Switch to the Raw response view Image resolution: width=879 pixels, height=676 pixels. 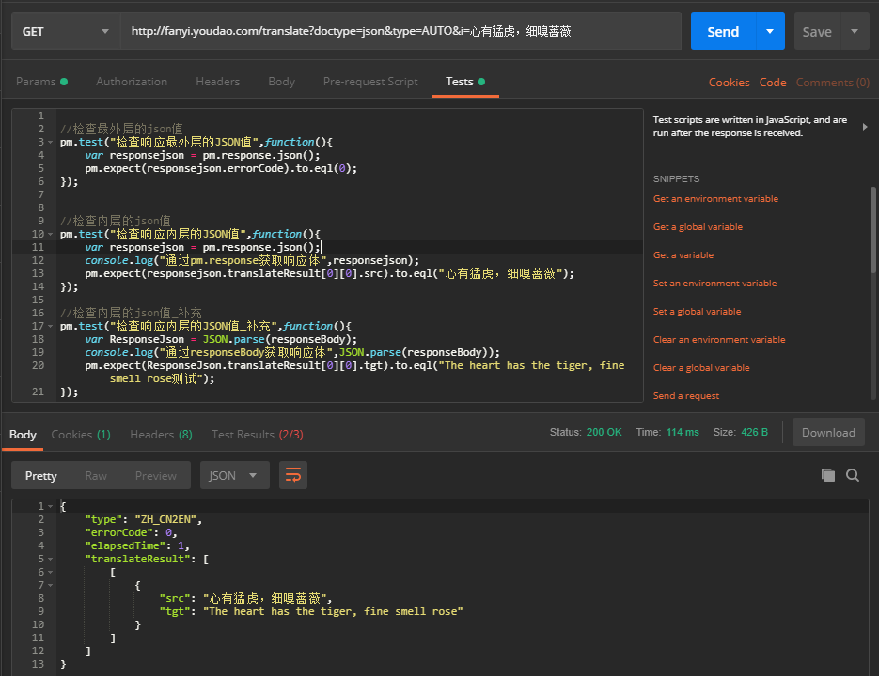click(94, 475)
